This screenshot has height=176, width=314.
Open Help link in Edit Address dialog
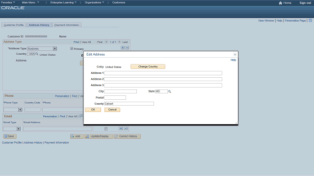point(233,60)
